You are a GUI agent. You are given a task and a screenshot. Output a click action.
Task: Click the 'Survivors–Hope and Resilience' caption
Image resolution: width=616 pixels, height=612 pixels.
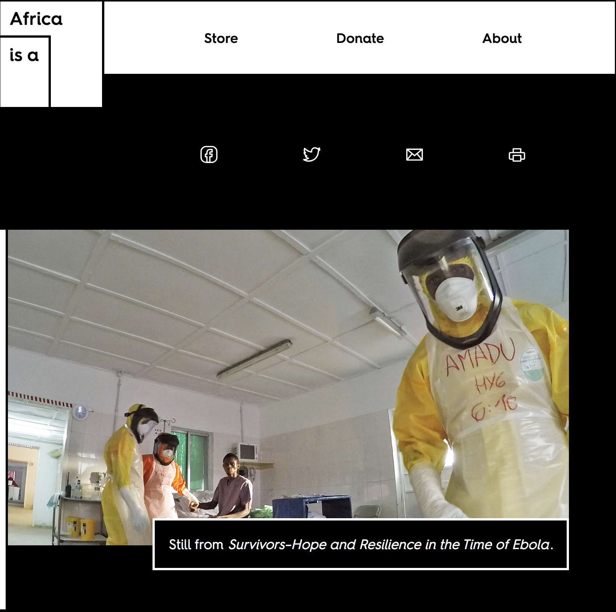click(x=361, y=545)
